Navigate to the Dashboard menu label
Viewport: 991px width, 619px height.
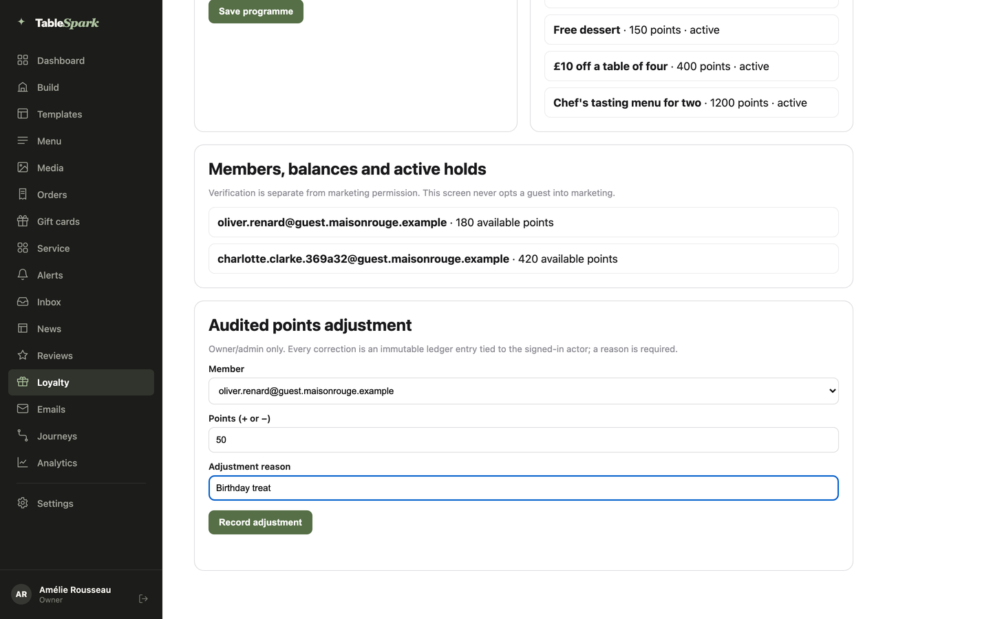(x=61, y=61)
